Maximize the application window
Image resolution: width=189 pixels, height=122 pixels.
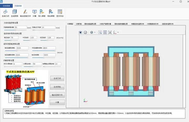coord(181,2)
